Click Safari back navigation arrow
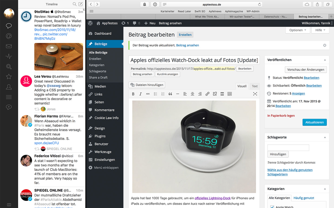The width and height of the screenshot is (334, 208). [91, 4]
